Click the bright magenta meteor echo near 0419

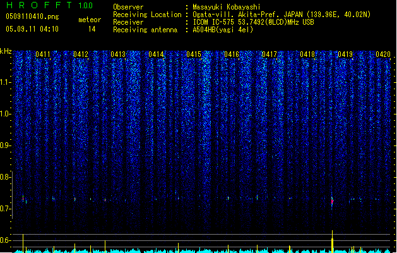point(332,202)
